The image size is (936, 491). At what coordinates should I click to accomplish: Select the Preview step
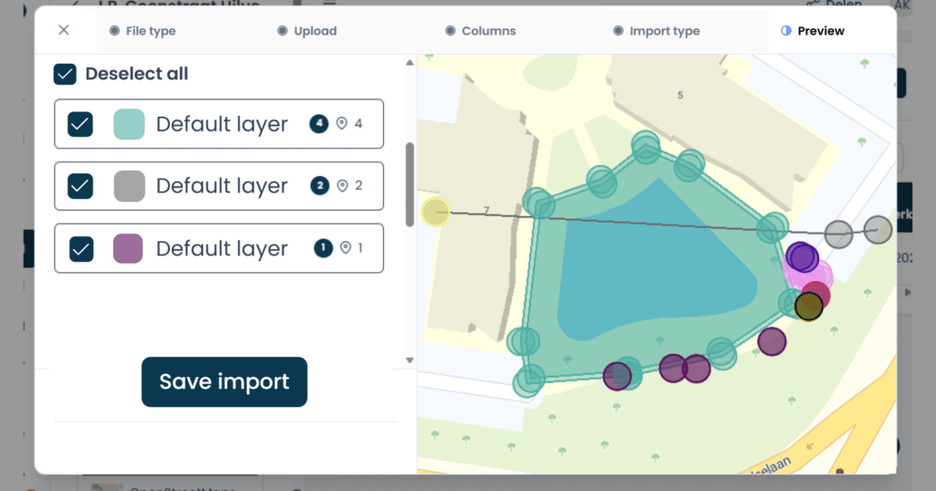(x=813, y=31)
